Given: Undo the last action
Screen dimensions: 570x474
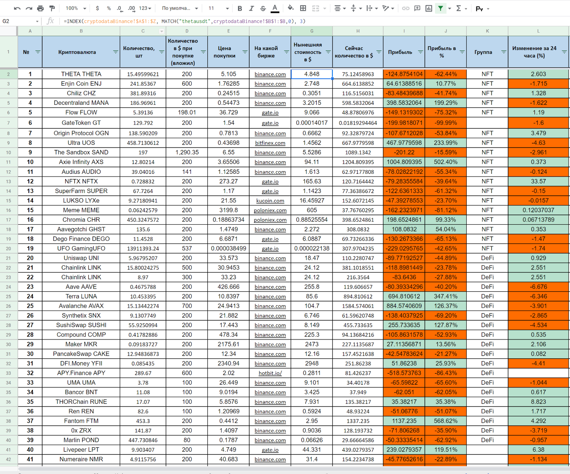Looking at the screenshot, I should (x=17, y=8).
